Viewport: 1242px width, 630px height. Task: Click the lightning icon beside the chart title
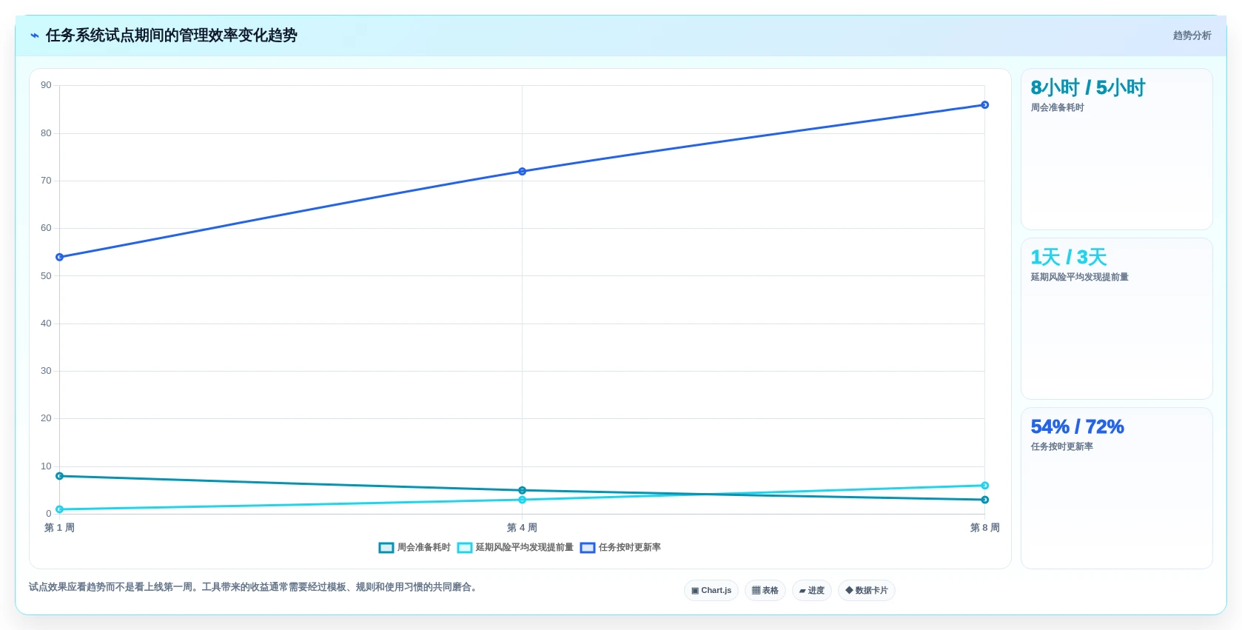pyautogui.click(x=35, y=36)
